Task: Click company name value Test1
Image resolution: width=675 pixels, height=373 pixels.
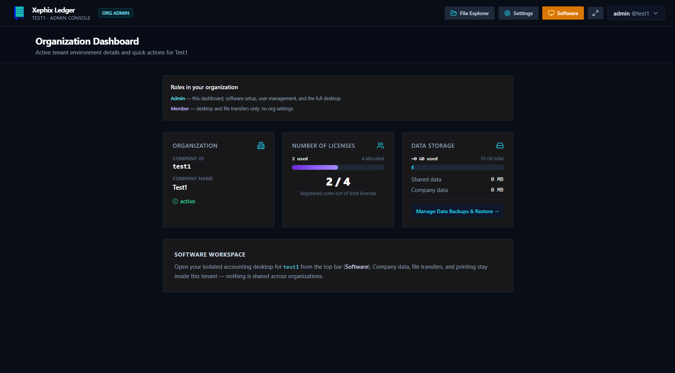Action: tap(180, 187)
